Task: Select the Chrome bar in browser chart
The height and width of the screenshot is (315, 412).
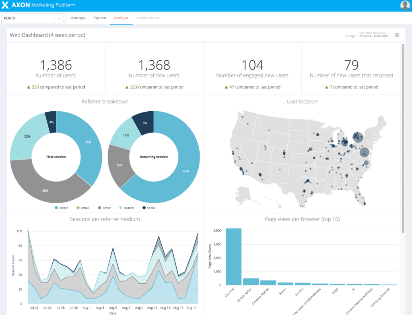Action: coord(233,257)
